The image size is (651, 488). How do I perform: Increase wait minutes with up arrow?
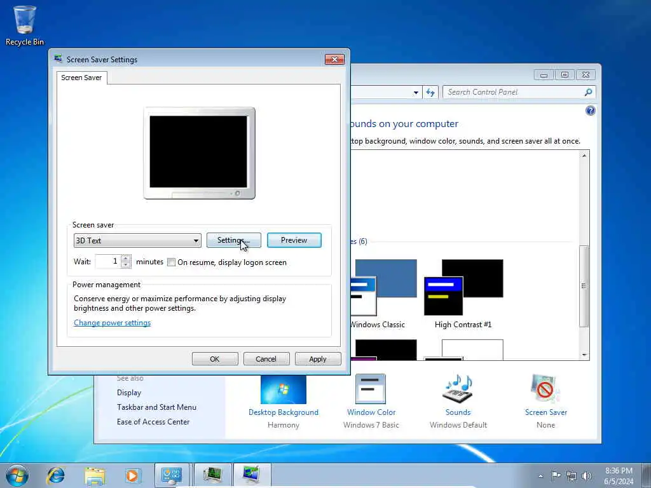(x=126, y=259)
